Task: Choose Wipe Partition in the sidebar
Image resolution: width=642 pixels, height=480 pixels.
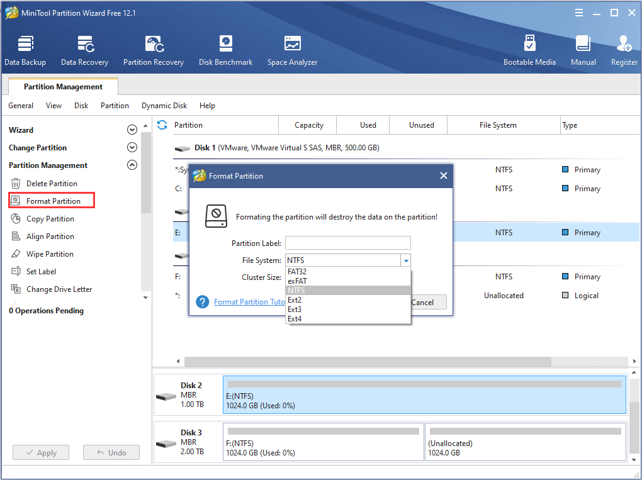Action: tap(50, 254)
